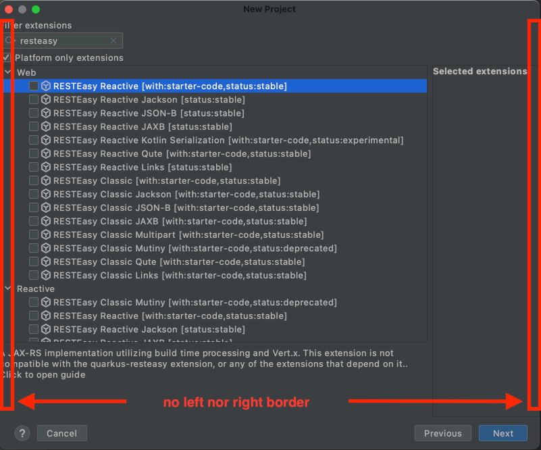Click the icon beside RESTEasy Classic Mutiny under Reactive
Screen dimensions: 541x450
(46, 302)
